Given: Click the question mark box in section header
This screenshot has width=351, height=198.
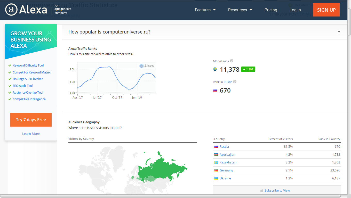Looking at the screenshot, I should [339, 32].
